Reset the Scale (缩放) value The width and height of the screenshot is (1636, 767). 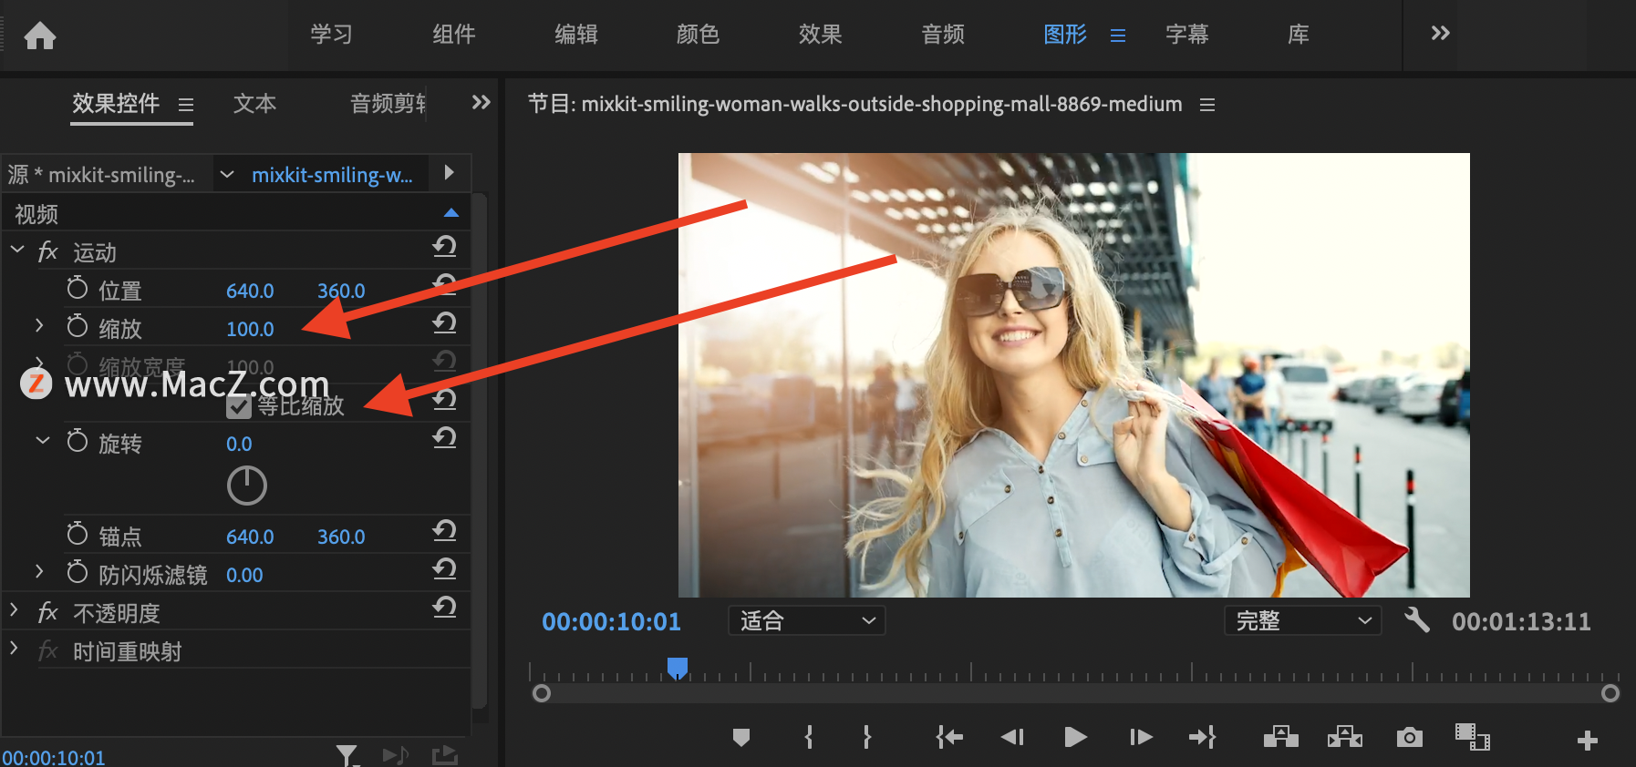click(444, 322)
